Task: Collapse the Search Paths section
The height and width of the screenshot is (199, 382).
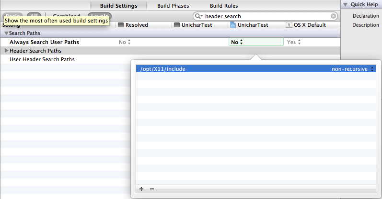Action: 6,33
